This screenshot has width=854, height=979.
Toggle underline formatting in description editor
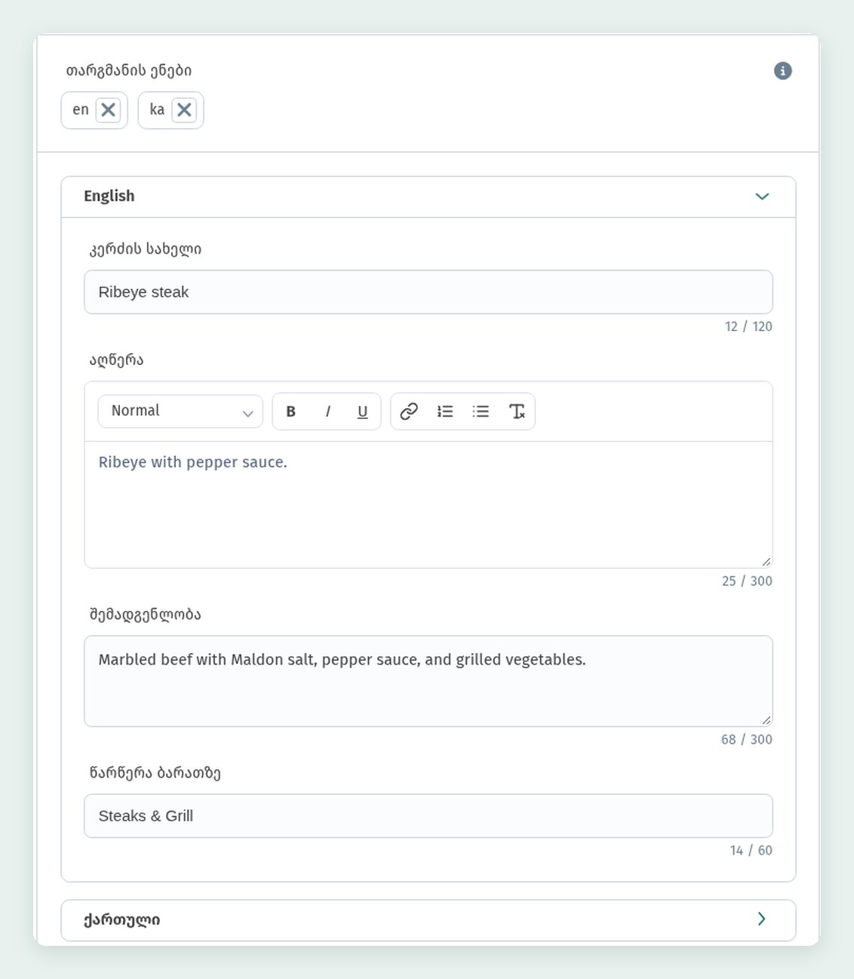coord(363,412)
